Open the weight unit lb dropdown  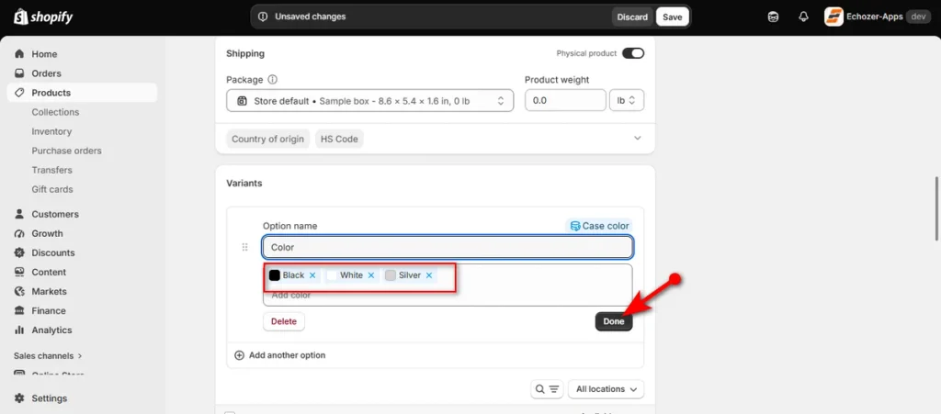pos(627,101)
